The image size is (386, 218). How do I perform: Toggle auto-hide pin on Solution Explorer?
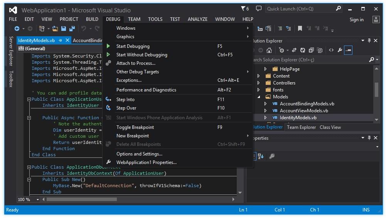point(369,41)
